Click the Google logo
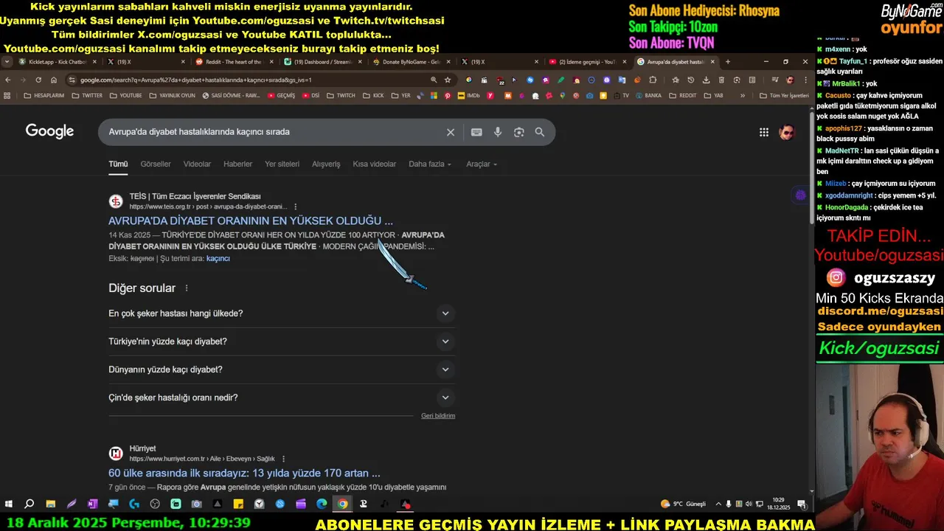 (49, 131)
